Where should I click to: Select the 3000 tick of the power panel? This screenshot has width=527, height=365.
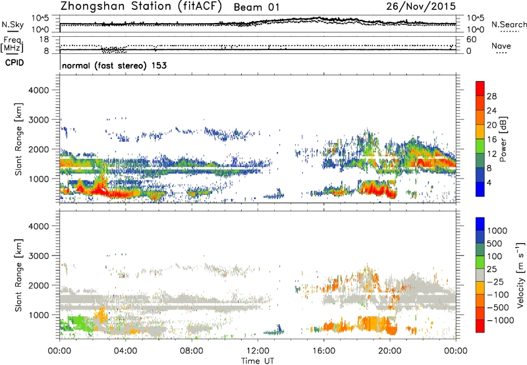tap(38, 120)
